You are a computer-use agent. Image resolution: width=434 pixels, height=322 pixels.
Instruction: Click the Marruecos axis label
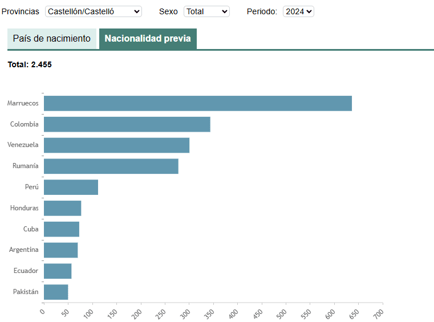[x=23, y=103]
